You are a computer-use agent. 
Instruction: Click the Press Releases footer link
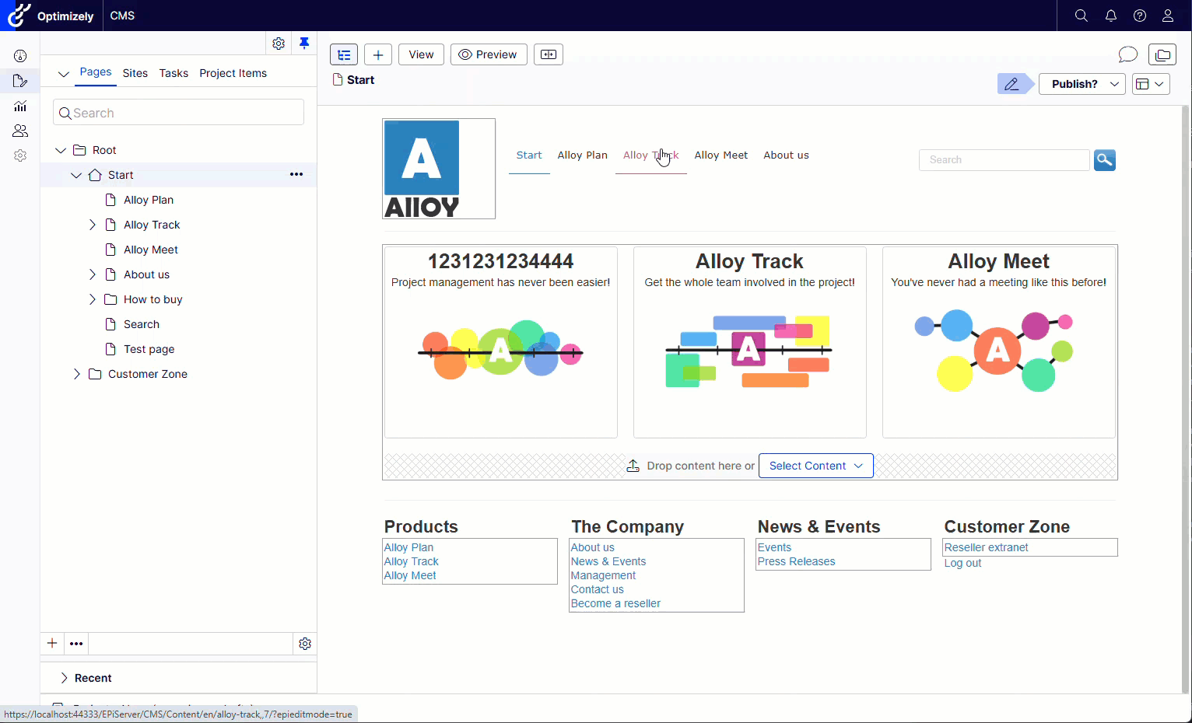(x=796, y=561)
